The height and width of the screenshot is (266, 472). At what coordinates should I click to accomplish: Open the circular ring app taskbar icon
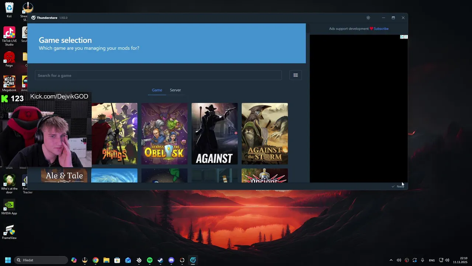click(x=182, y=260)
